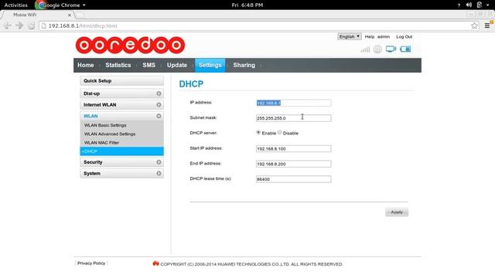
Task: Click the Ooredoo logo
Action: (130, 45)
